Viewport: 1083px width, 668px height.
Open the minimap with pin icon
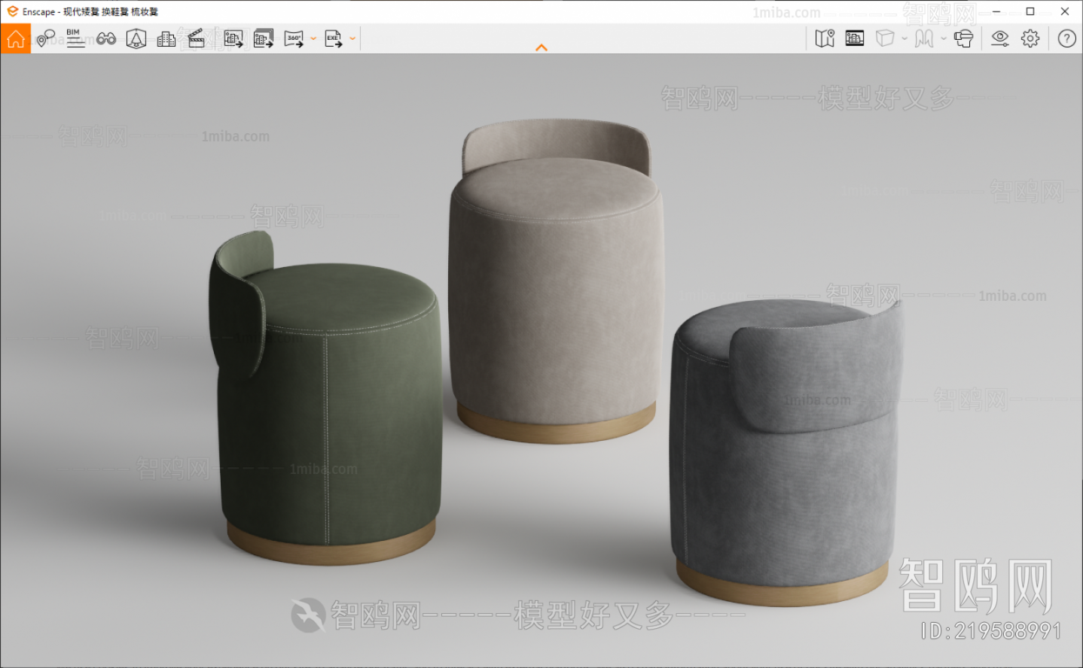coord(825,38)
